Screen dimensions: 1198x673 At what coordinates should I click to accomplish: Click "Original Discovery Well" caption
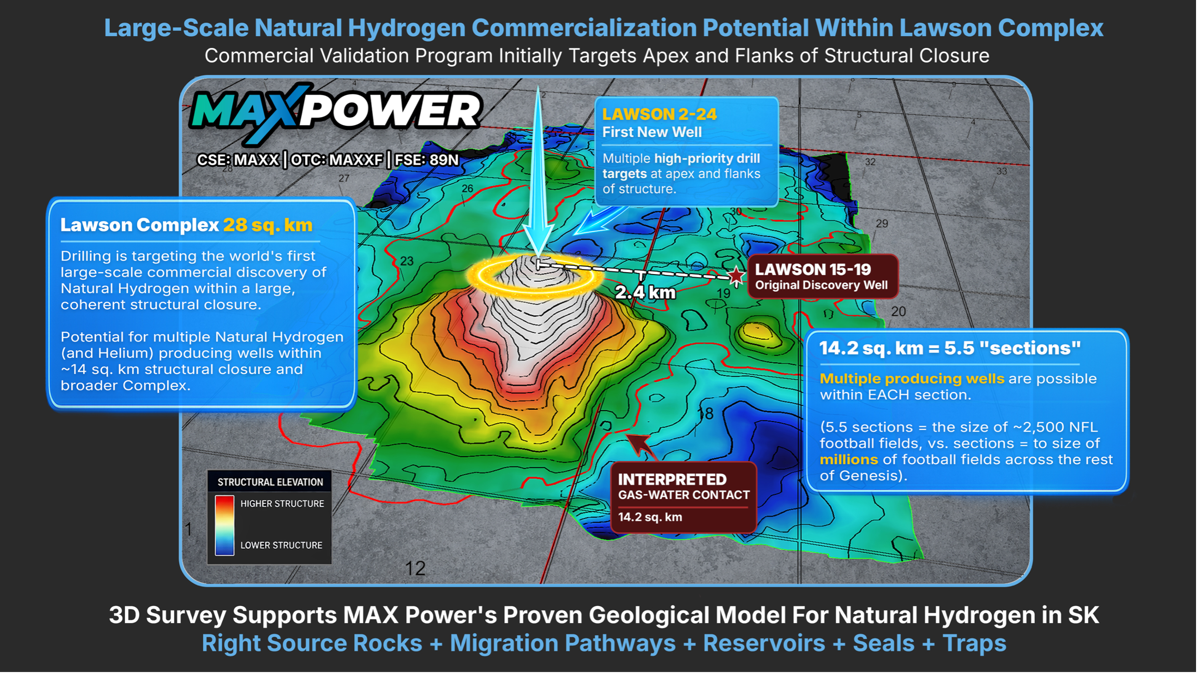(822, 286)
